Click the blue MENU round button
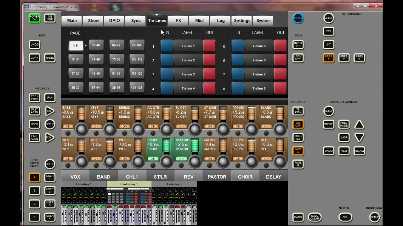403x226 pixels. [298, 18]
